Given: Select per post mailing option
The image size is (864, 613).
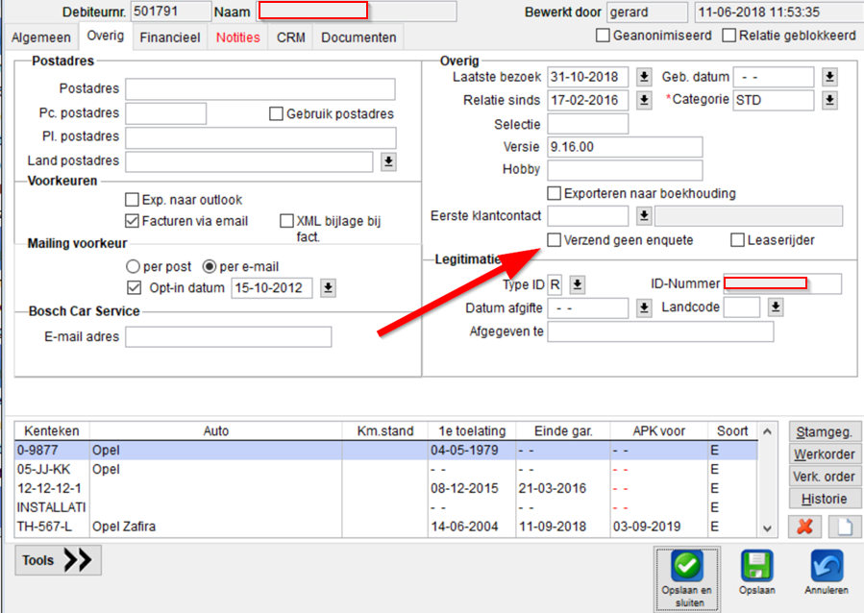Looking at the screenshot, I should coord(133,266).
